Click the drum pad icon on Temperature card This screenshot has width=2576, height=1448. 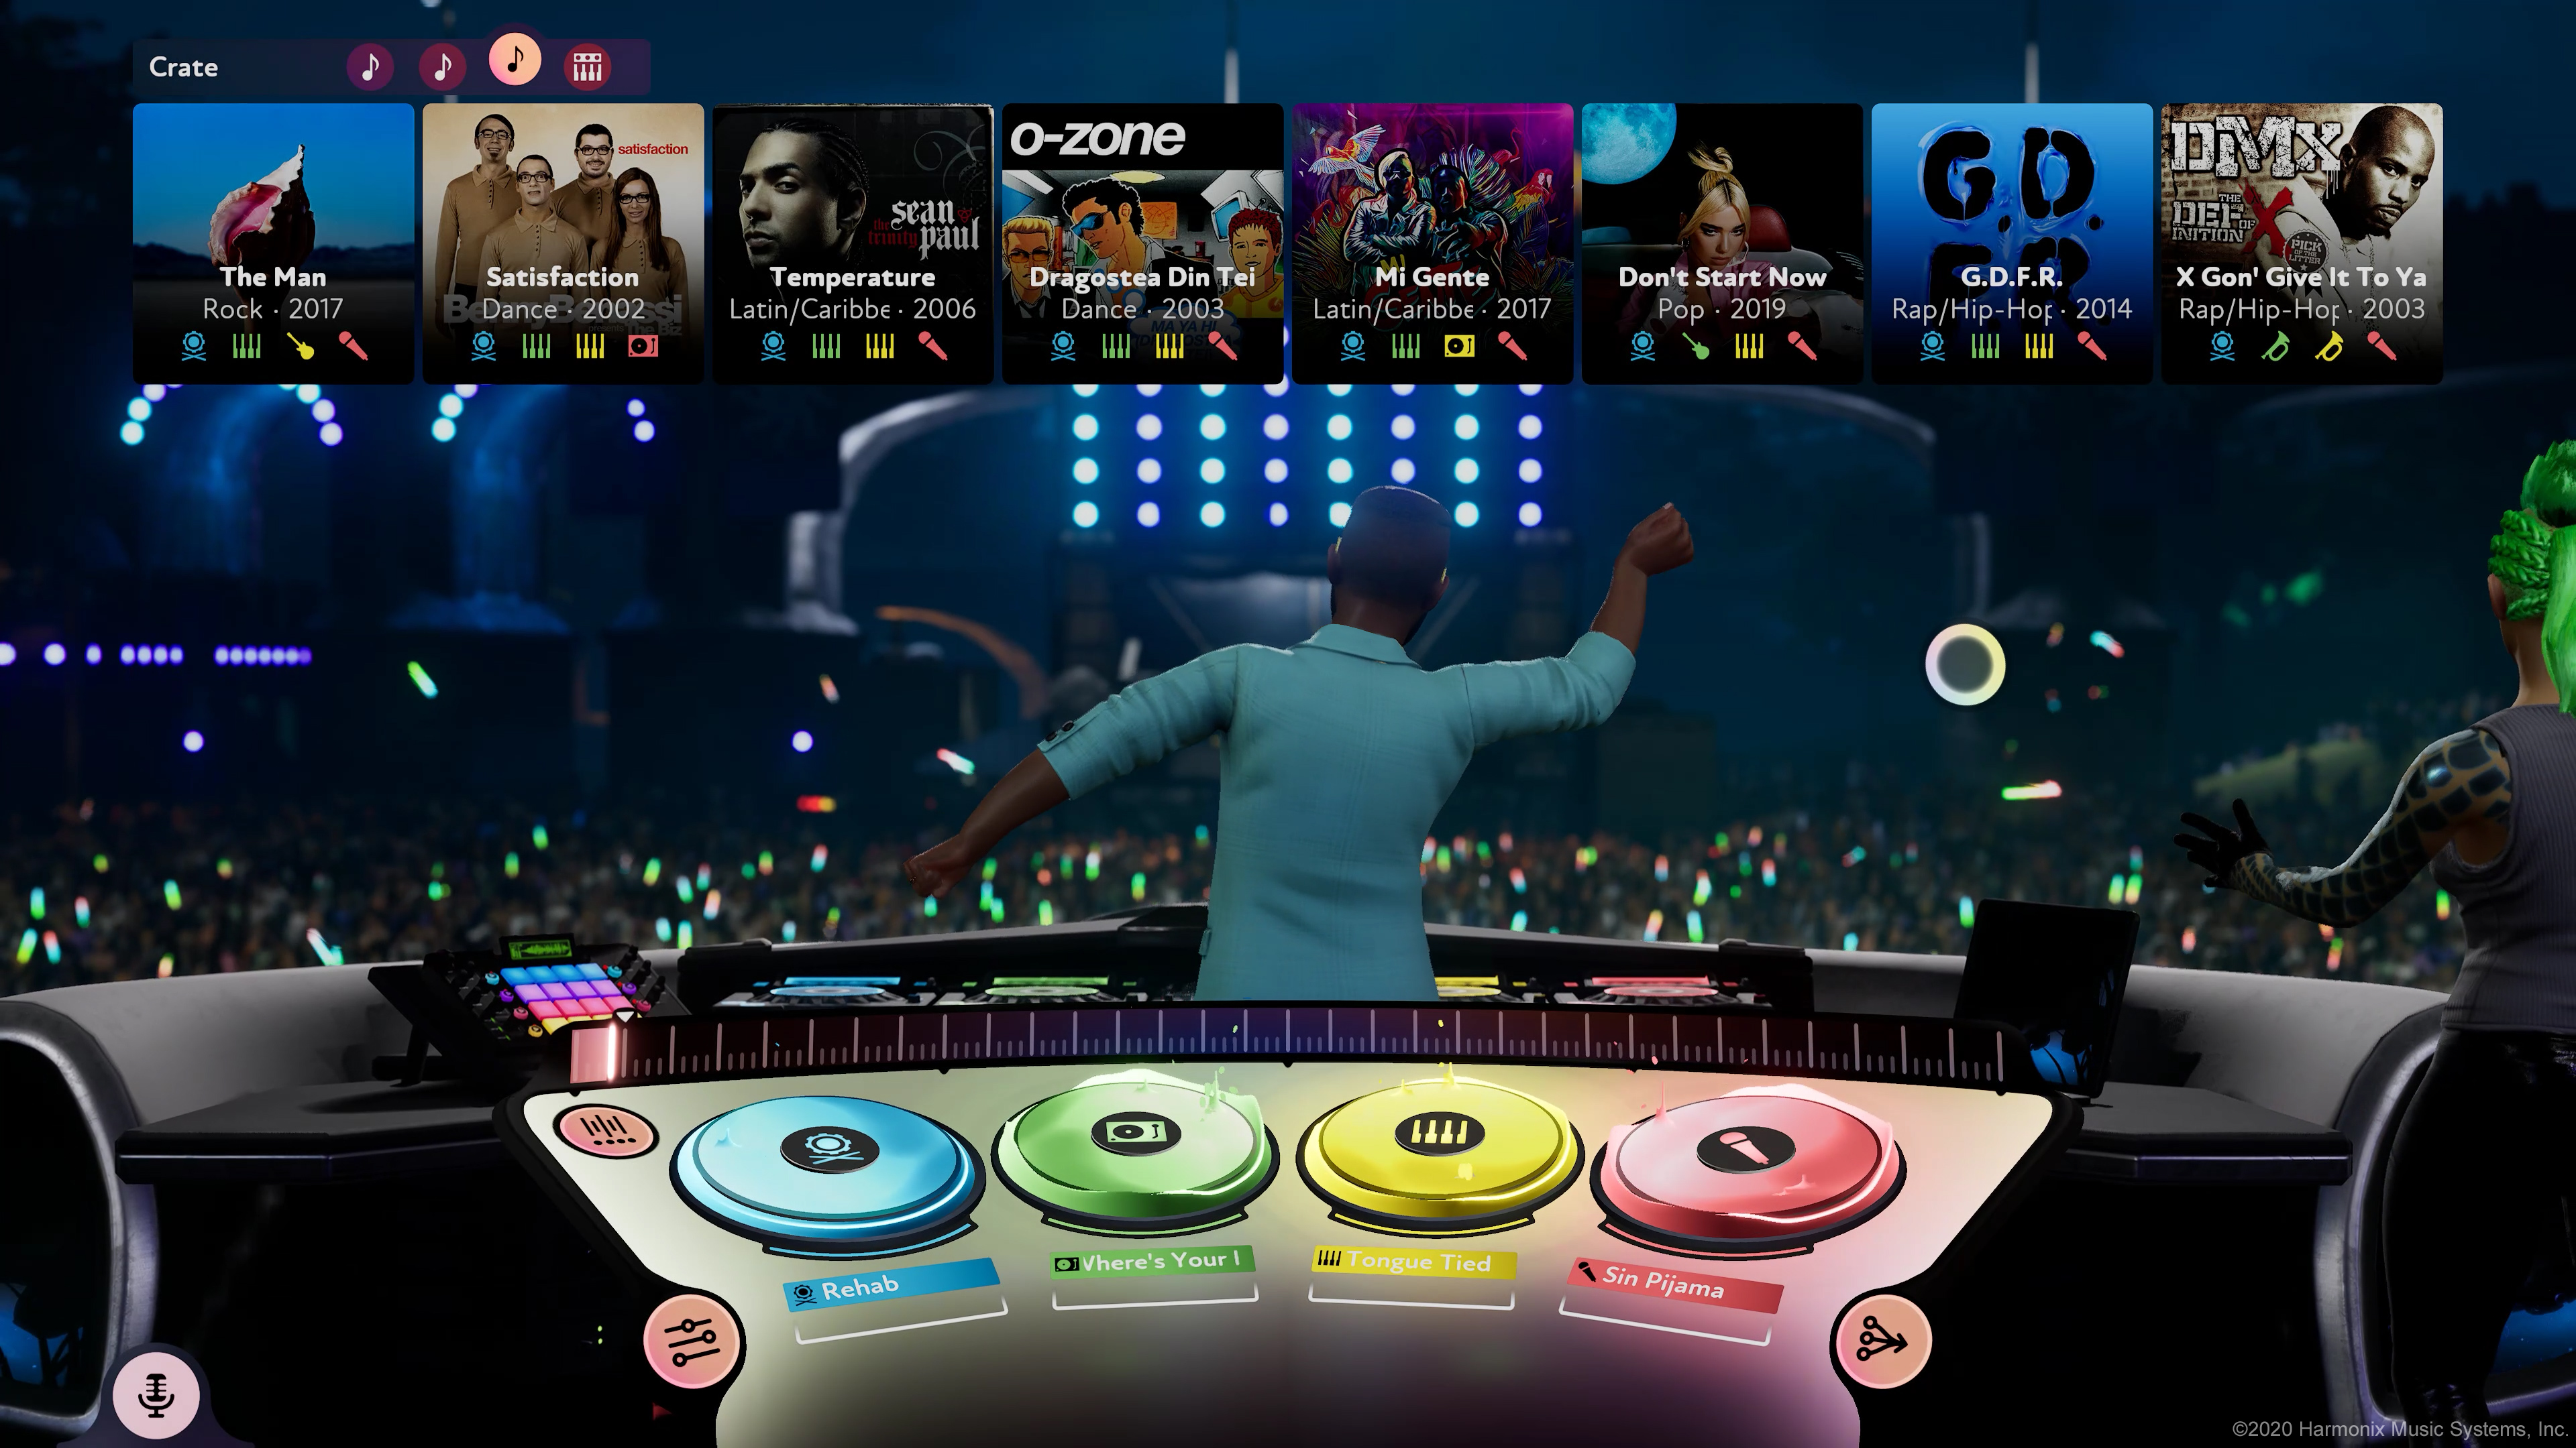pyautogui.click(x=771, y=347)
